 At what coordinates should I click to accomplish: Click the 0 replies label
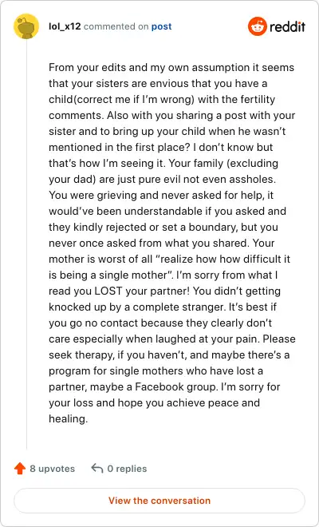[127, 469]
